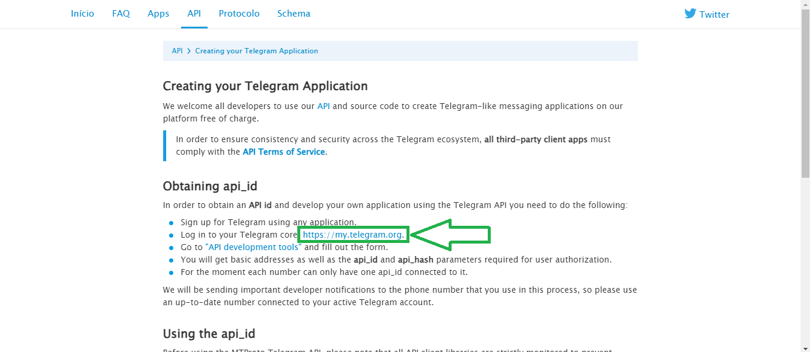Switch to the Apps tab
Screen dimensions: 810x352
pyautogui.click(x=158, y=14)
